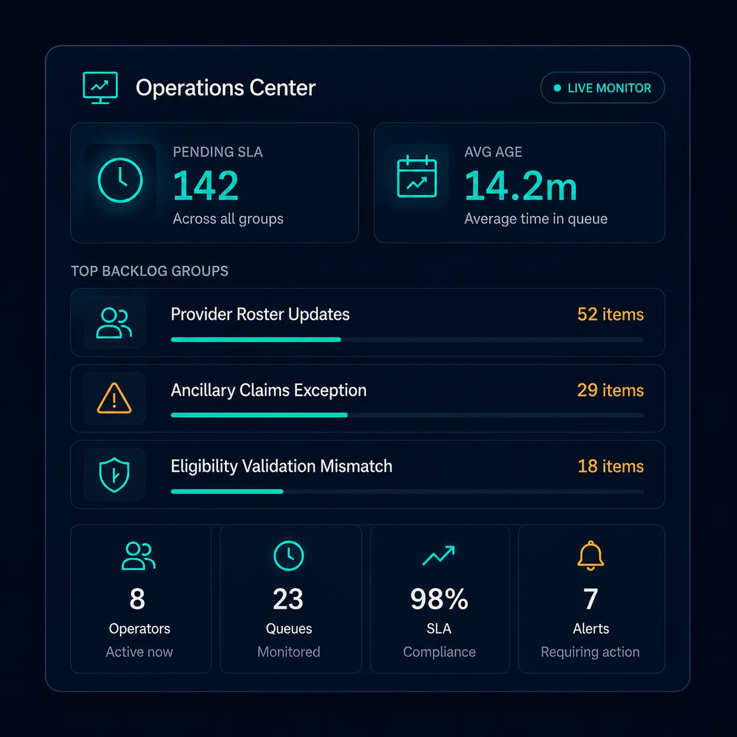Viewport: 737px width, 737px height.
Task: Click the '52 items' count
Action: (611, 315)
